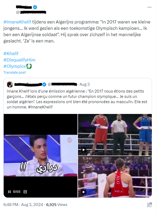Follow the #DisqualifyHim hashtag link
This screenshot has width=157, height=211.
point(19,60)
